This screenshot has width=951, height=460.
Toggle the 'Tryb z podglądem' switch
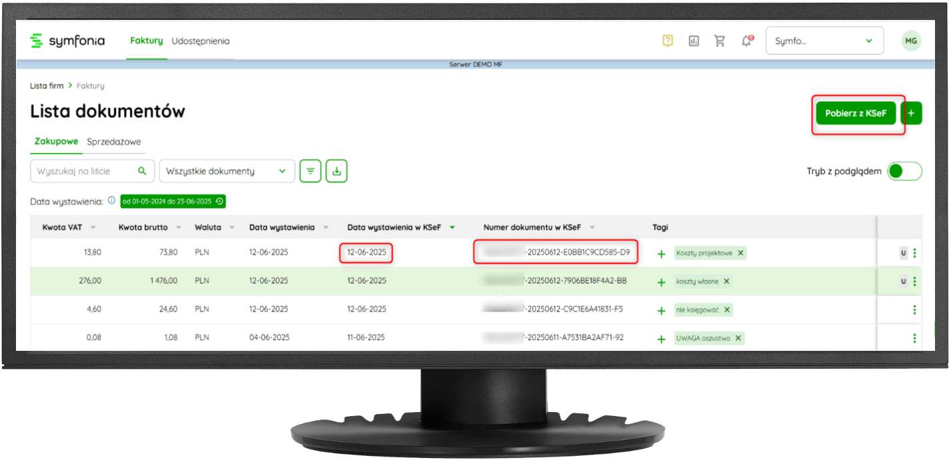pos(904,171)
